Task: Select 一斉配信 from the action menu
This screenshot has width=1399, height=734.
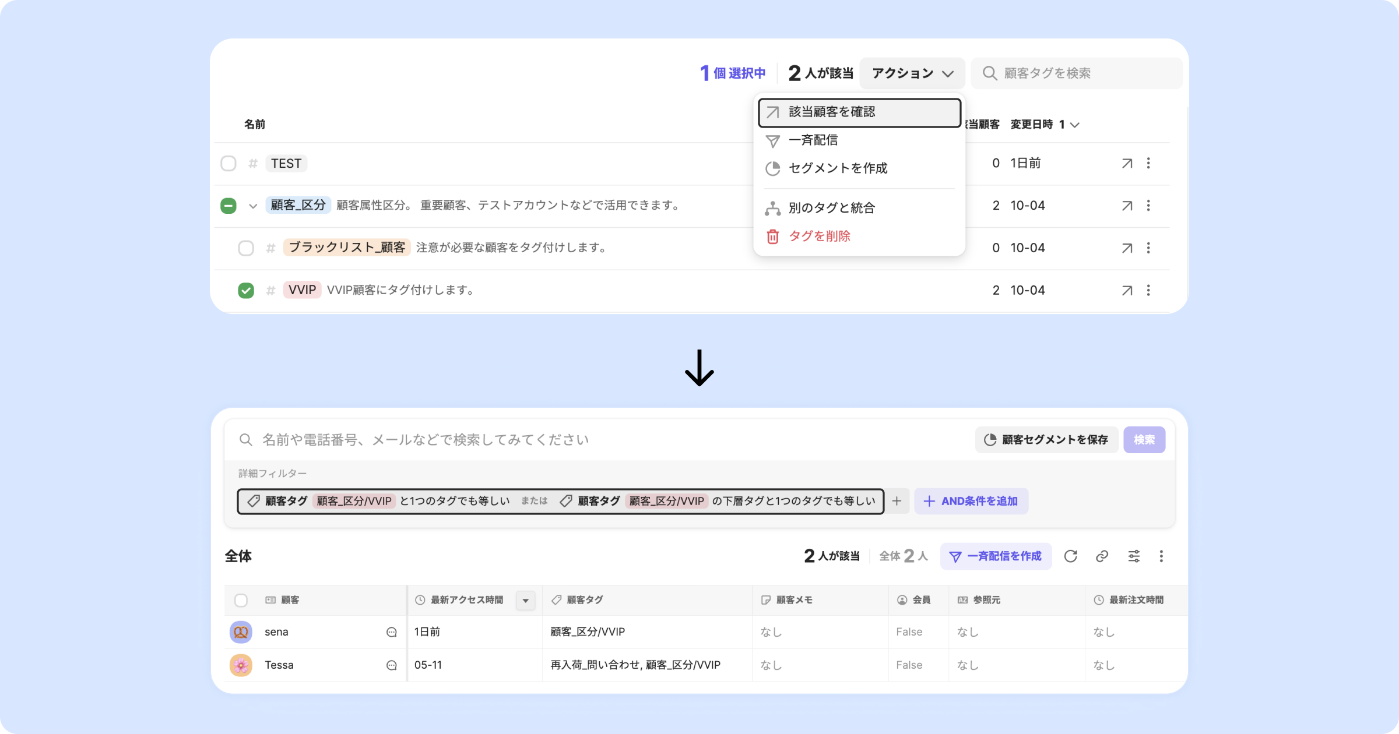Action: tap(813, 140)
